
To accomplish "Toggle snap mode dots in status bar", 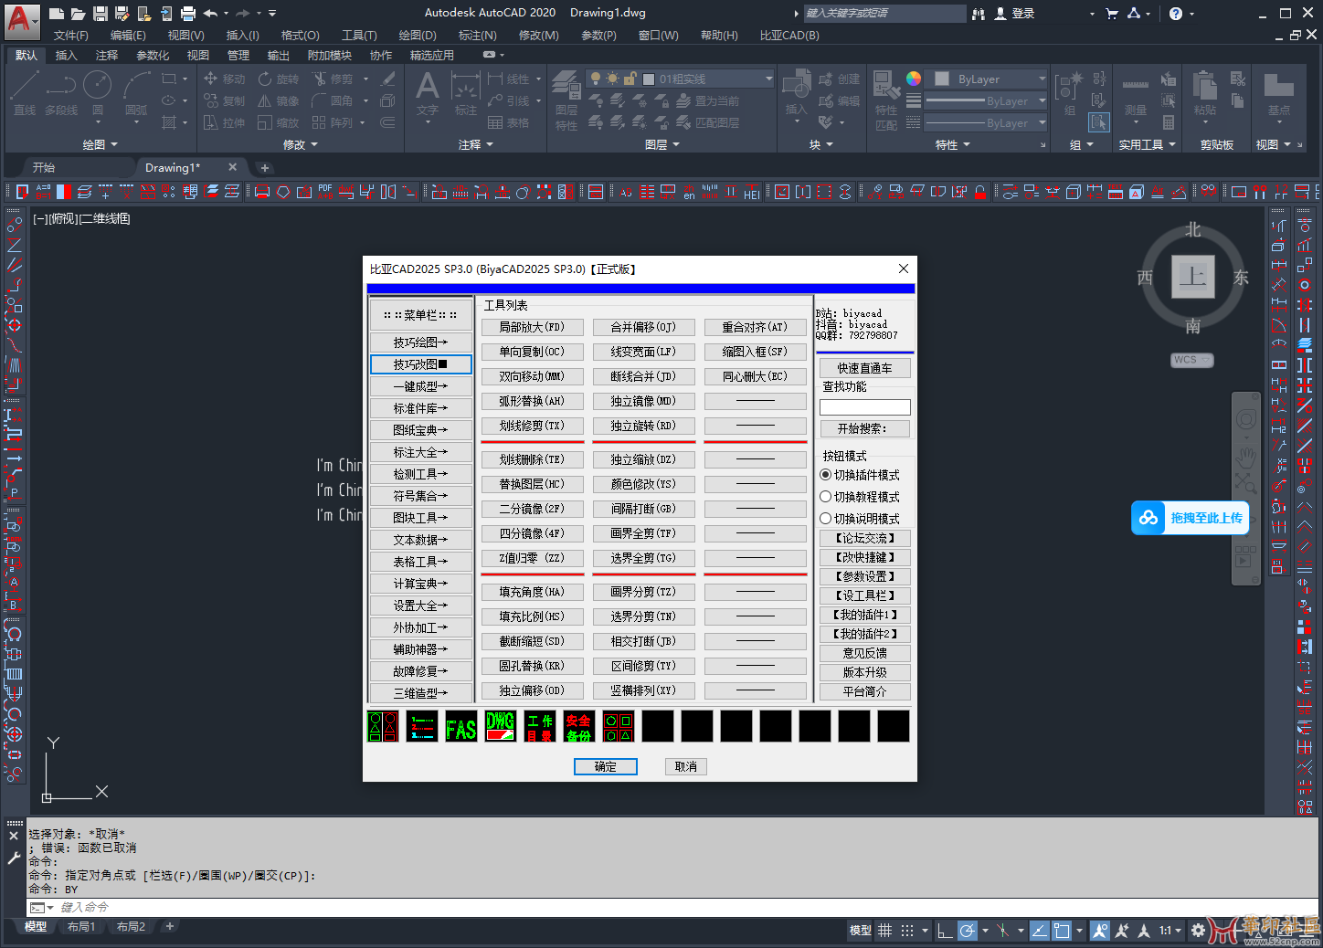I will [x=907, y=931].
